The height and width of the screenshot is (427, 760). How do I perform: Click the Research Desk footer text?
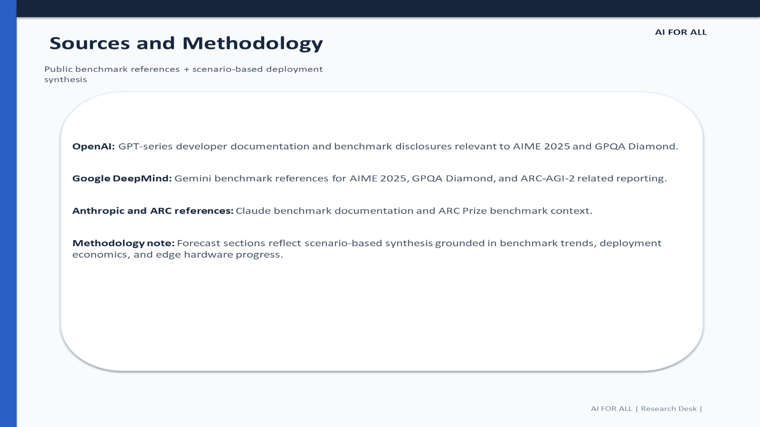(669, 408)
